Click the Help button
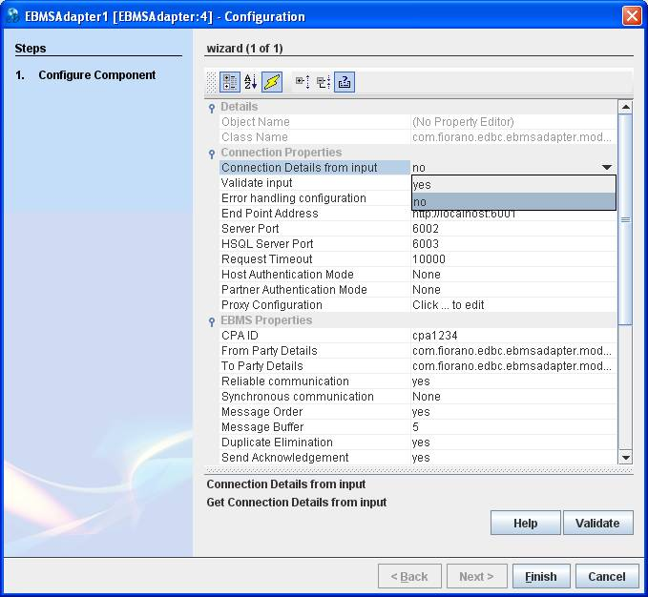 (525, 524)
